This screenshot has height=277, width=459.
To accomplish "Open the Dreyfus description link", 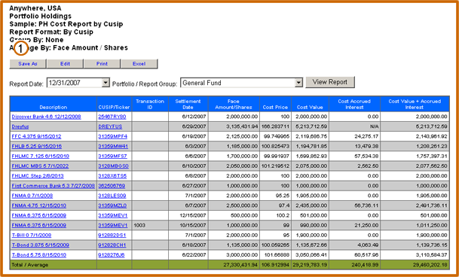I will [x=20, y=126].
